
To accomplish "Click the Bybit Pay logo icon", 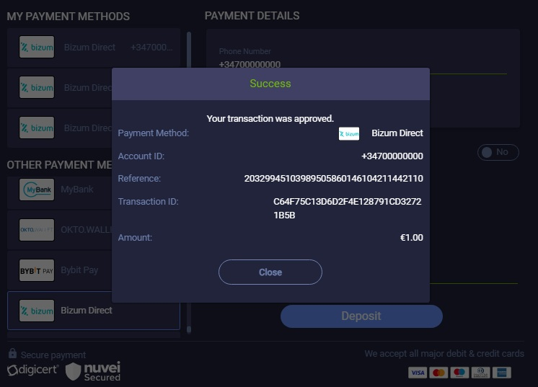I will 37,270.
